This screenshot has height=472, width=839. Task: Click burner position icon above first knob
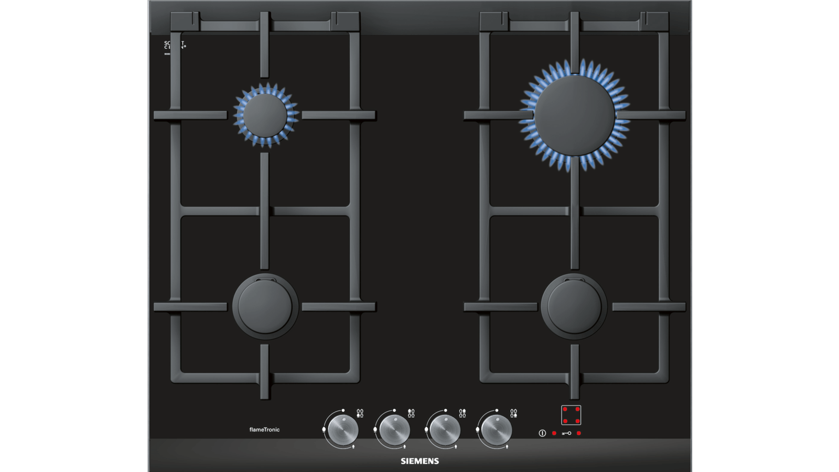point(360,413)
